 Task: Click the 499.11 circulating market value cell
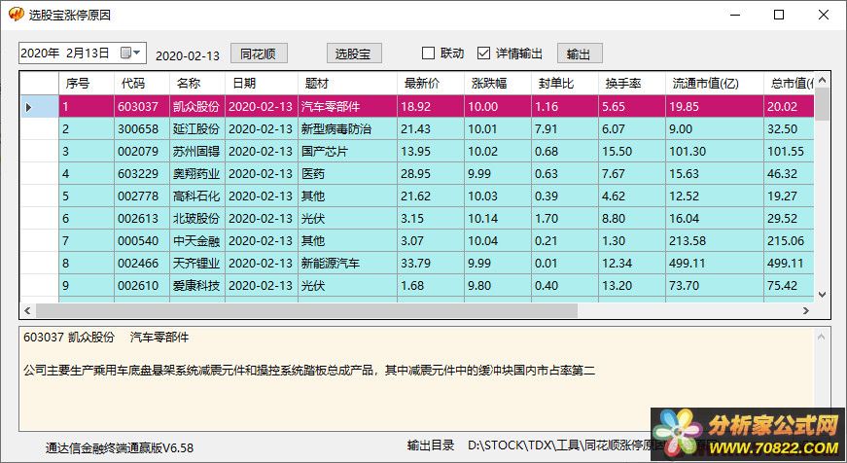[714, 263]
